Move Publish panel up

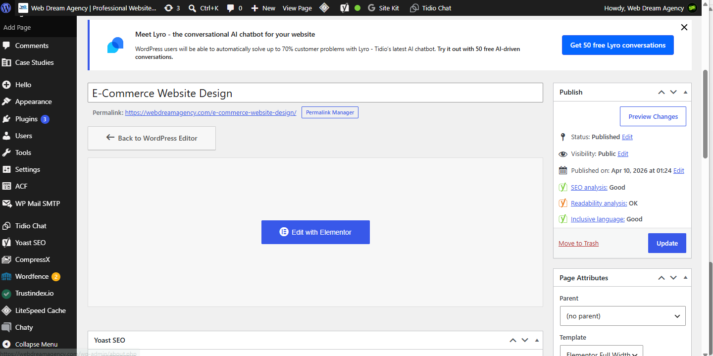pyautogui.click(x=661, y=92)
